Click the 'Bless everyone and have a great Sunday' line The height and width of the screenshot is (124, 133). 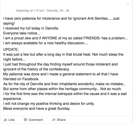tap(37, 108)
